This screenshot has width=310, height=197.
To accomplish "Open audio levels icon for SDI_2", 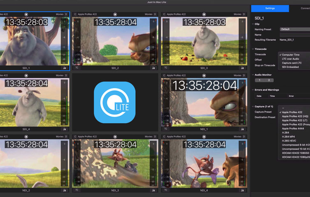I will click(153, 68).
